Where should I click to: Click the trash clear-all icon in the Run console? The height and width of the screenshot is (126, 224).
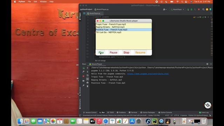pos(87,86)
